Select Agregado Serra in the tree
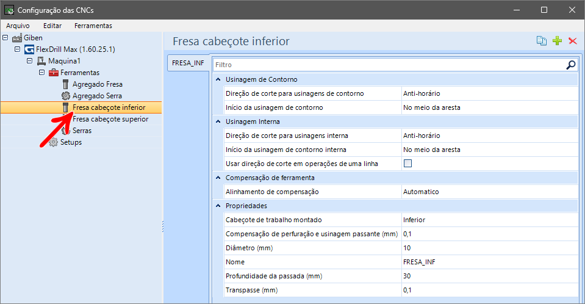The height and width of the screenshot is (304, 585). 97,96
